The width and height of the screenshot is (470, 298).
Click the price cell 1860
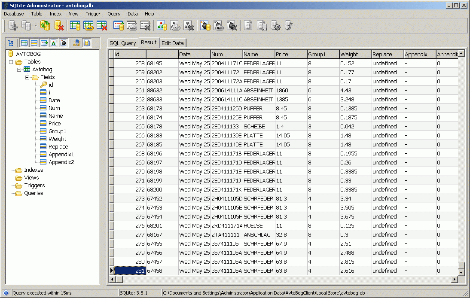pyautogui.click(x=291, y=90)
